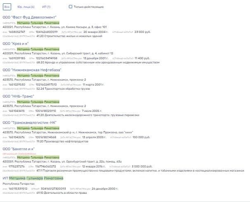This screenshot has height=202, width=250.
Task: Open ООО "Фаст Фуд Девелопмент" company link
Action: (30, 17)
